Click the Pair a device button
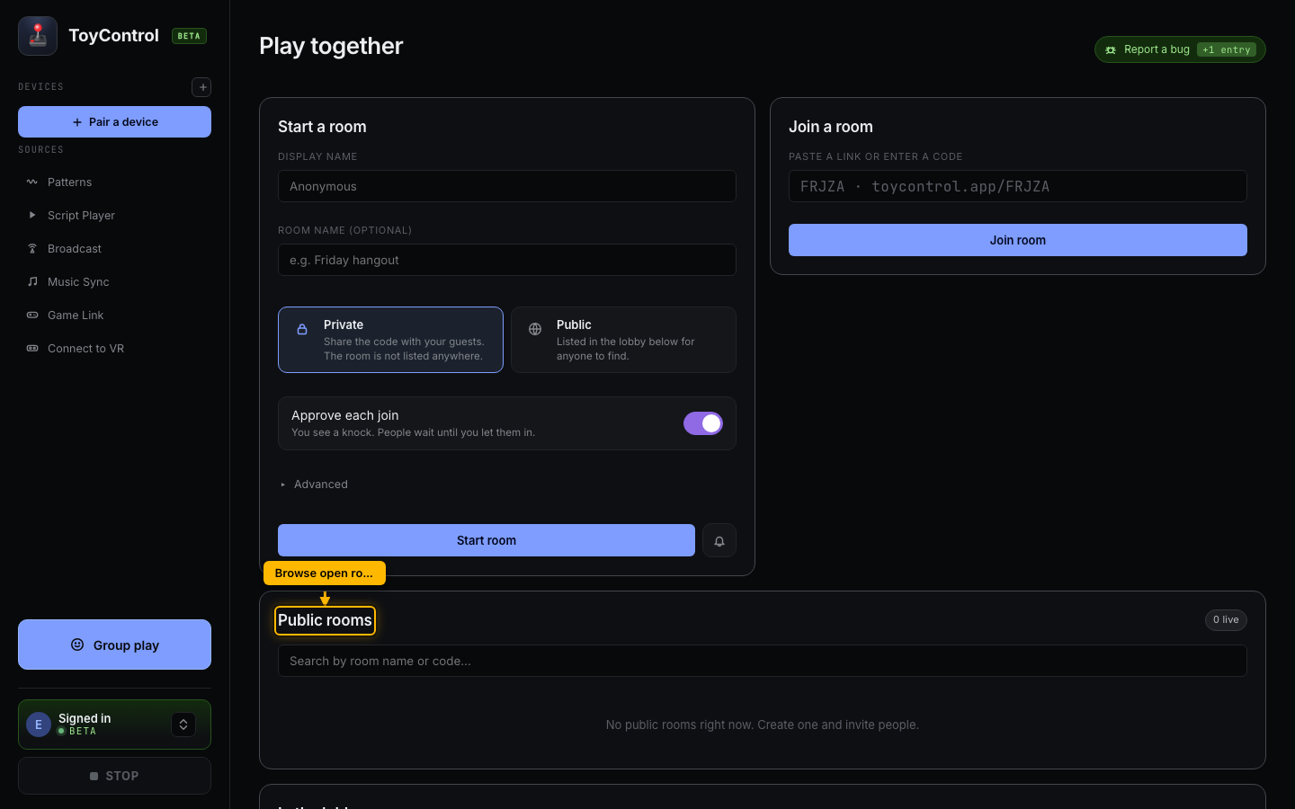Image resolution: width=1295 pixels, height=809 pixels. 114,122
